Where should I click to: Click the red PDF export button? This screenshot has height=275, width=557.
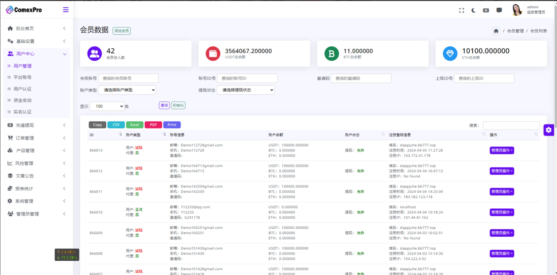click(x=153, y=125)
